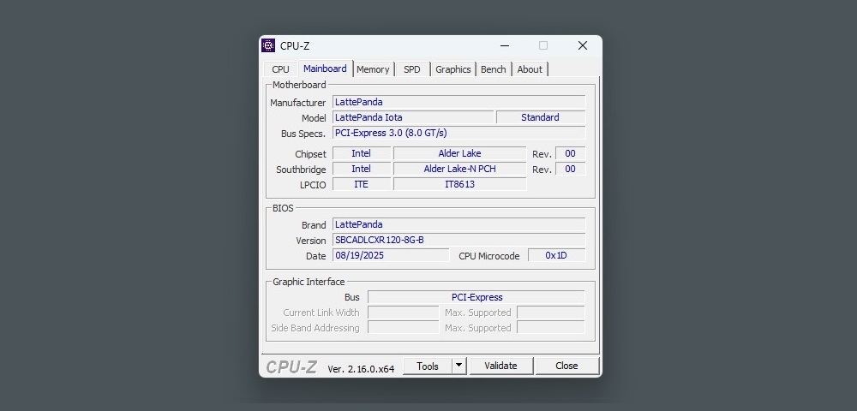Click the Manufacturer field showing LattePanda
This screenshot has height=411, width=857.
coord(458,102)
